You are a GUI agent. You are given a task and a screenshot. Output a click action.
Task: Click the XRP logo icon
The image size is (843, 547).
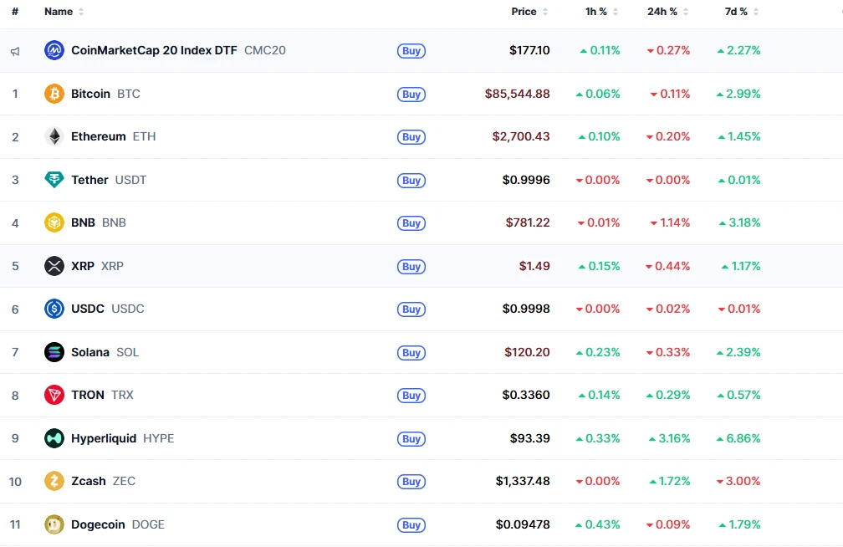pyautogui.click(x=54, y=266)
